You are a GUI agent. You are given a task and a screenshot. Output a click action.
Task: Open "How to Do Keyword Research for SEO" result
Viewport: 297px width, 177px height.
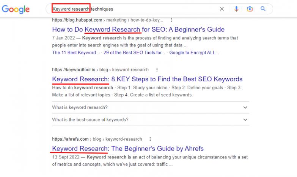point(138,29)
